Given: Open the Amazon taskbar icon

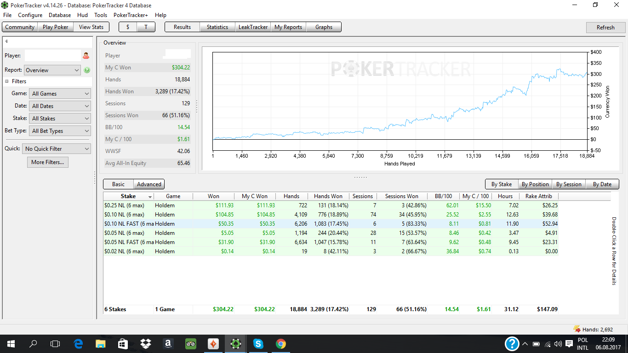Looking at the screenshot, I should point(167,344).
